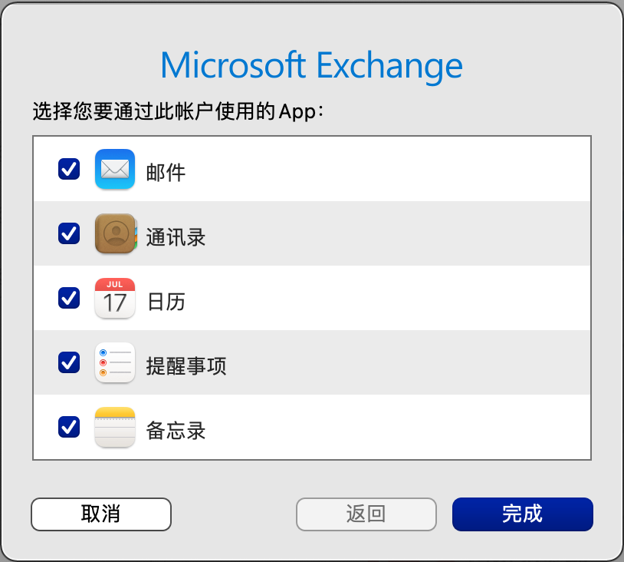Uncheck the 通讯录 checkbox

[x=69, y=233]
